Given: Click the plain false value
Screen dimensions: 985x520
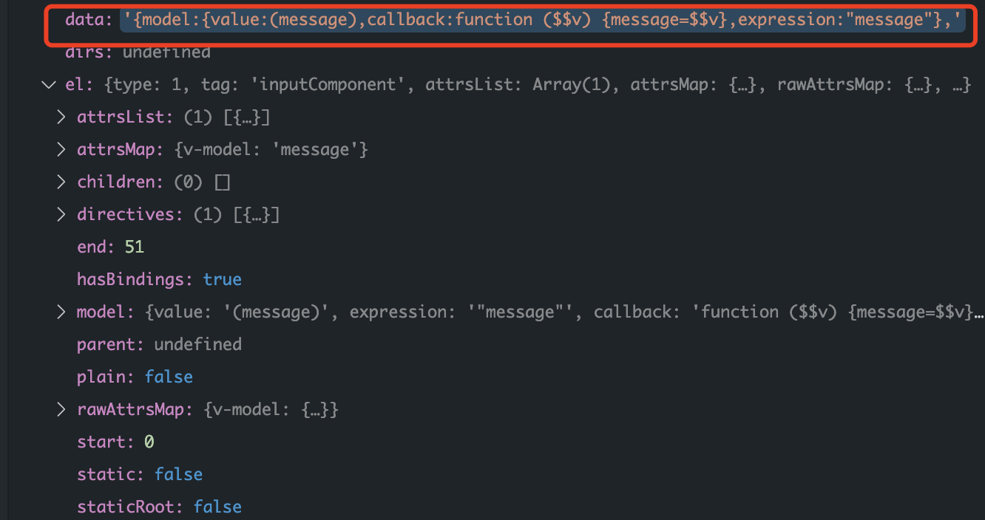Looking at the screenshot, I should click(x=169, y=377).
